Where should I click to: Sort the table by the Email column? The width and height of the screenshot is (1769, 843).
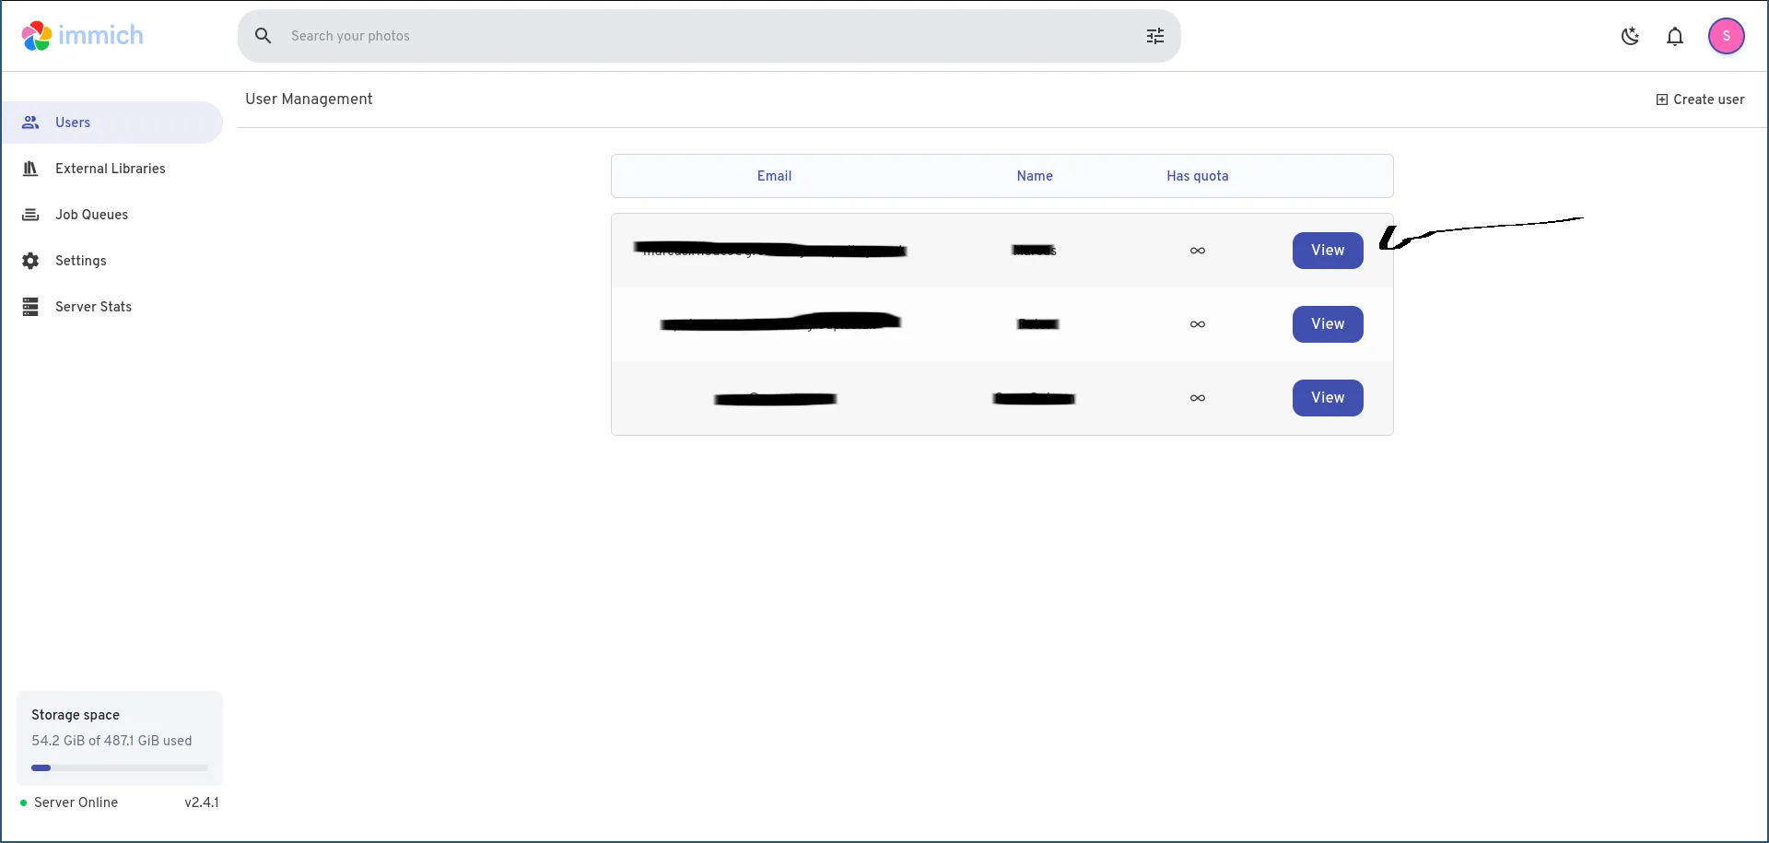pos(774,176)
